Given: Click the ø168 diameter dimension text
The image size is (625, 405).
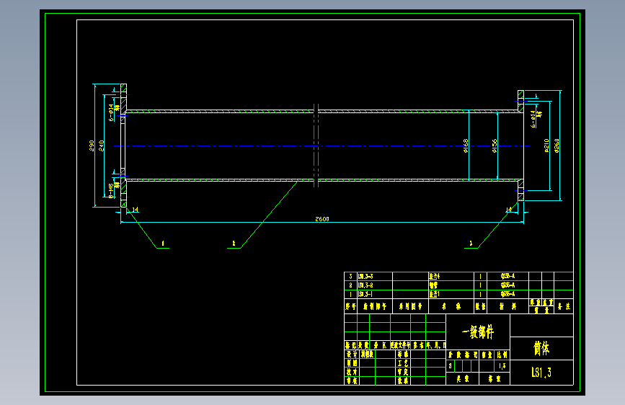Looking at the screenshot, I should point(466,146).
